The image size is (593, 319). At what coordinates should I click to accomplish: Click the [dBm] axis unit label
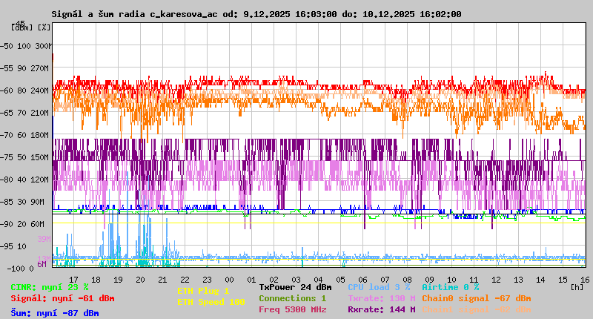[21, 27]
